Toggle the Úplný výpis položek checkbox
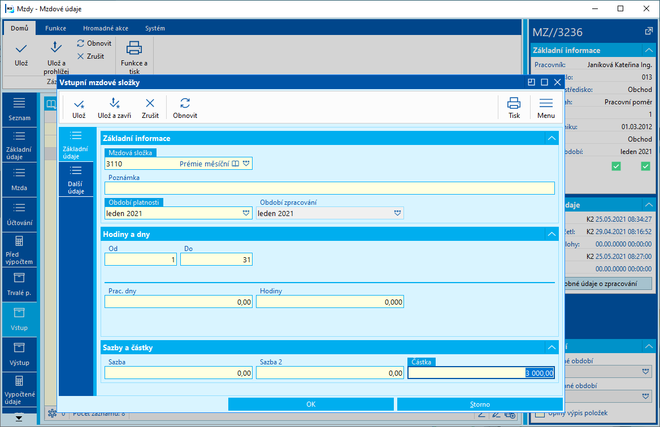Viewport: 660px width, 427px height. coord(540,413)
